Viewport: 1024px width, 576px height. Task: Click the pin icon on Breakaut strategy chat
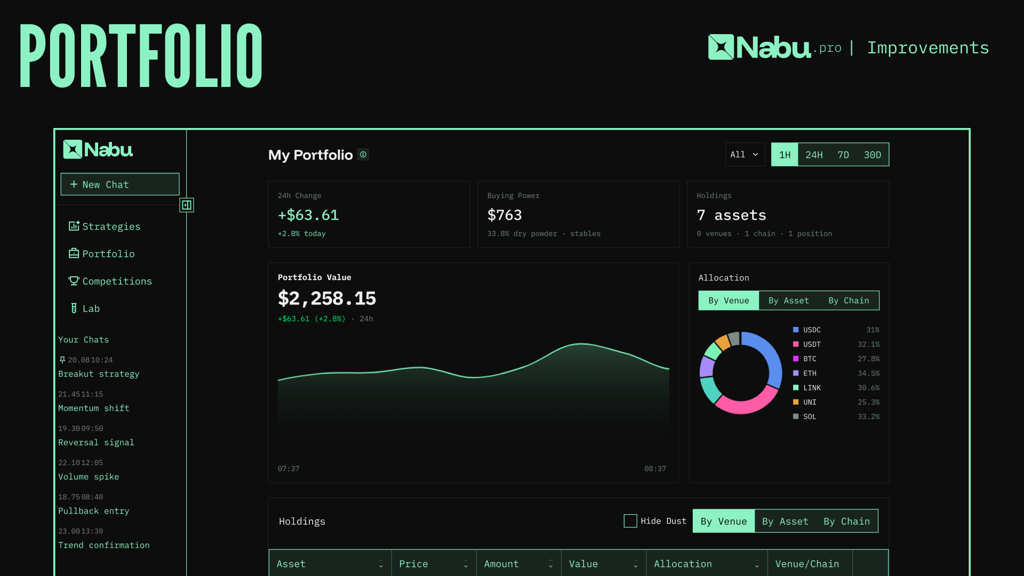tap(62, 360)
